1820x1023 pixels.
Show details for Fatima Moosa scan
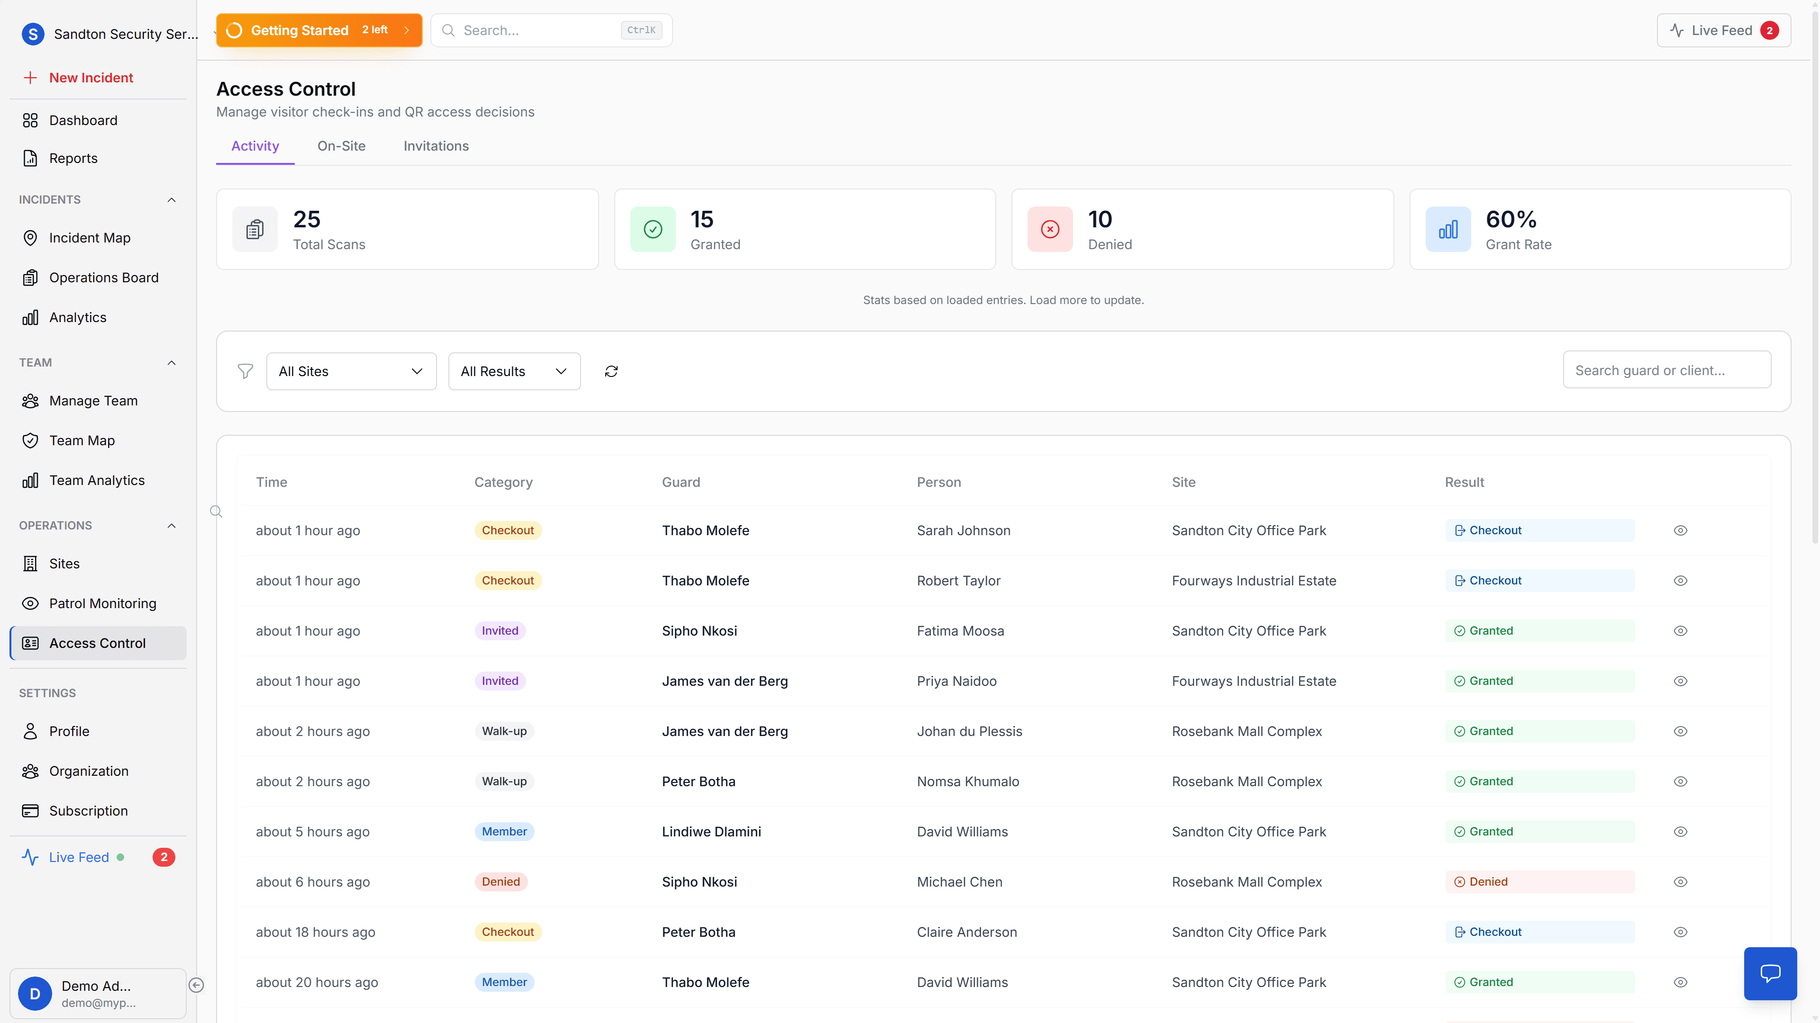click(1680, 630)
